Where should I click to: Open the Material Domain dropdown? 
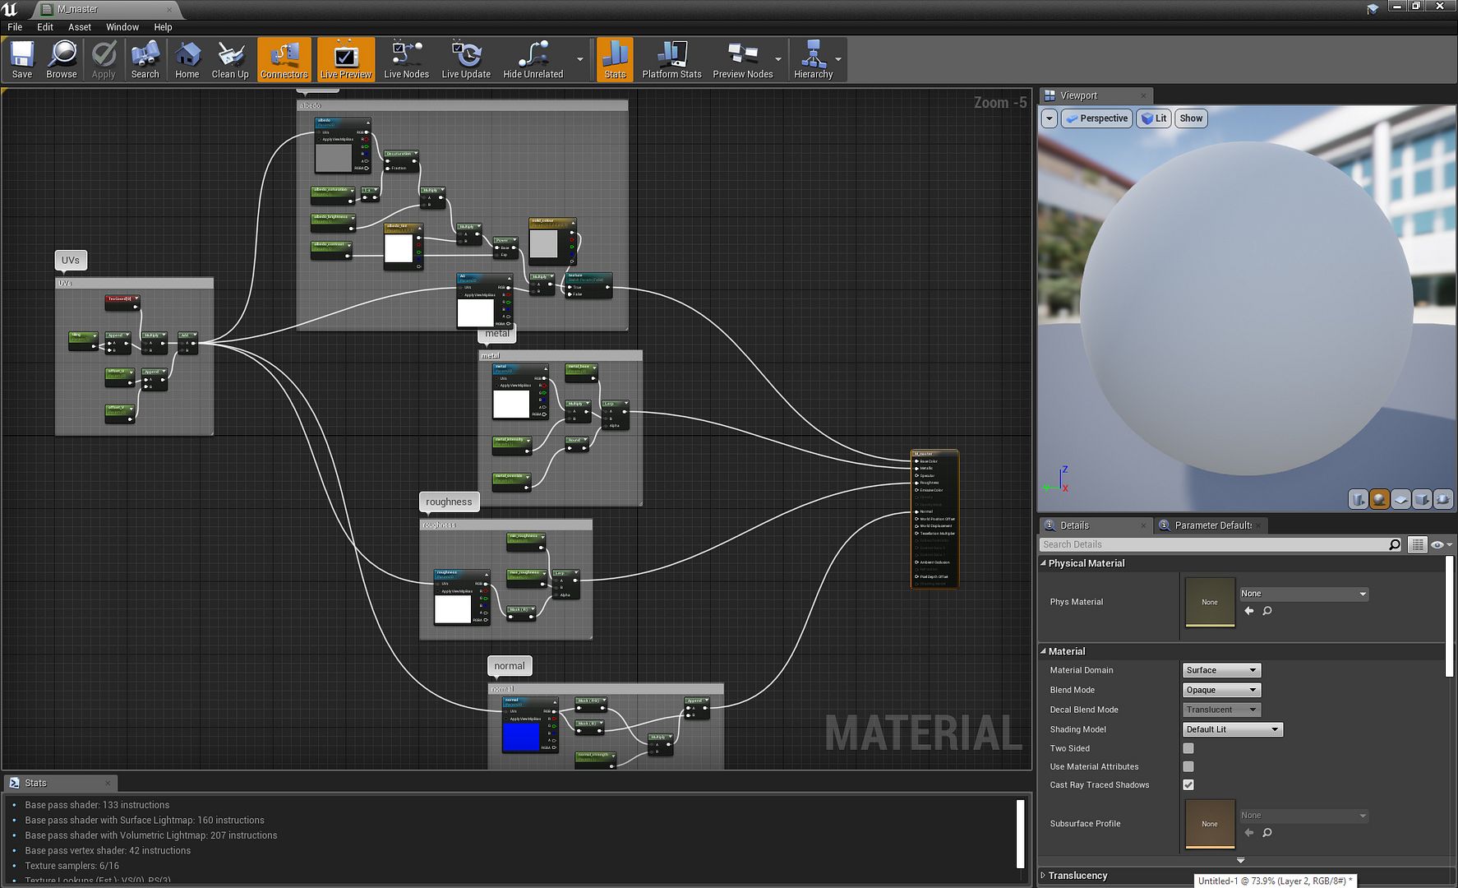click(x=1221, y=670)
